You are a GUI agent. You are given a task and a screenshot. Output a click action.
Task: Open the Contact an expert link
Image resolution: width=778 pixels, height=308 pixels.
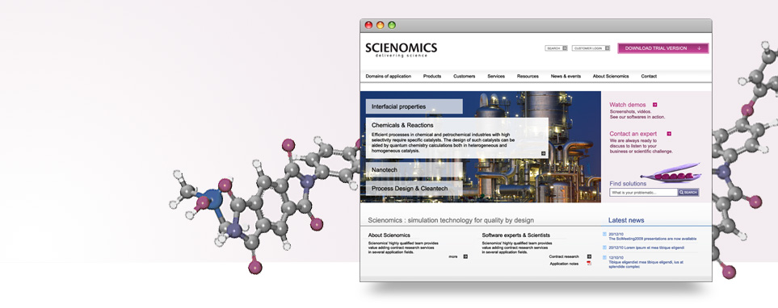[633, 134]
